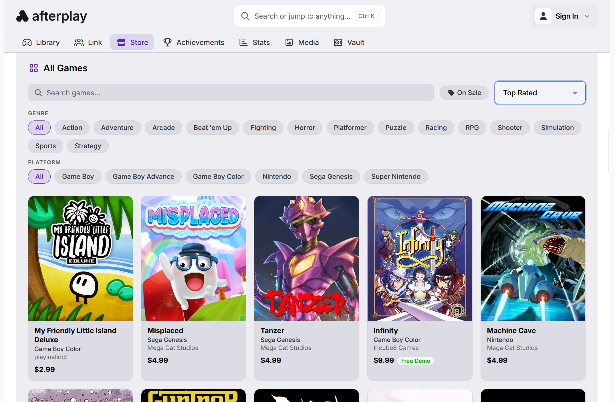Screen dimensions: 615x402
Task: Select the All platform filter
Action: (x=39, y=177)
